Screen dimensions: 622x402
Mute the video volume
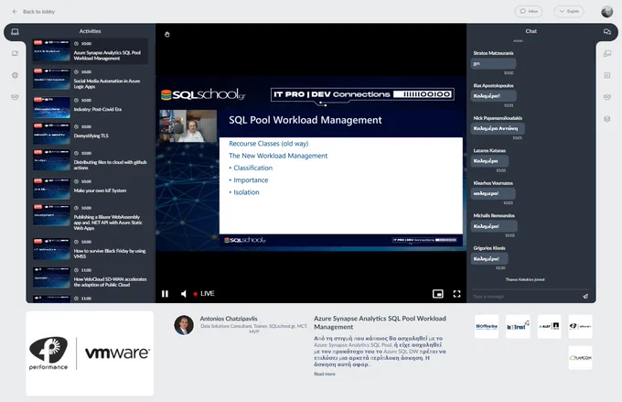tap(184, 294)
